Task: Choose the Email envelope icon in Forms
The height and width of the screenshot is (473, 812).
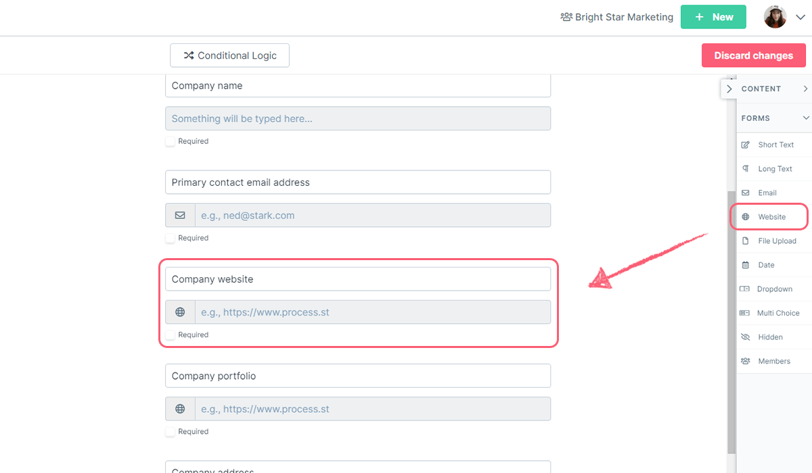Action: click(x=746, y=193)
